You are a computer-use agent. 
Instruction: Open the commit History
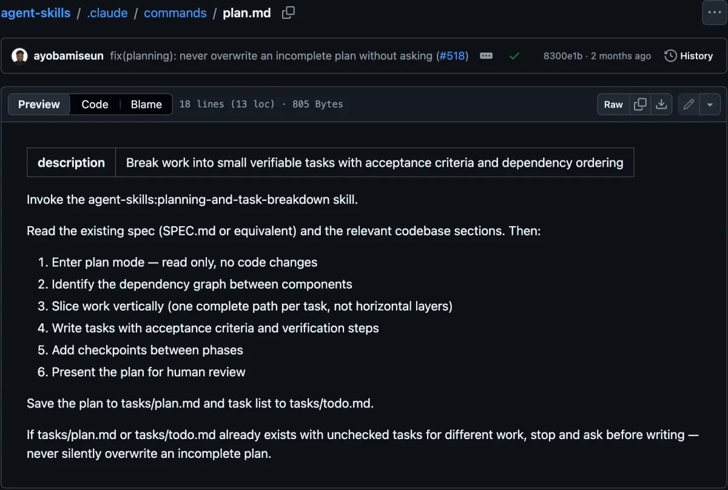coord(689,56)
